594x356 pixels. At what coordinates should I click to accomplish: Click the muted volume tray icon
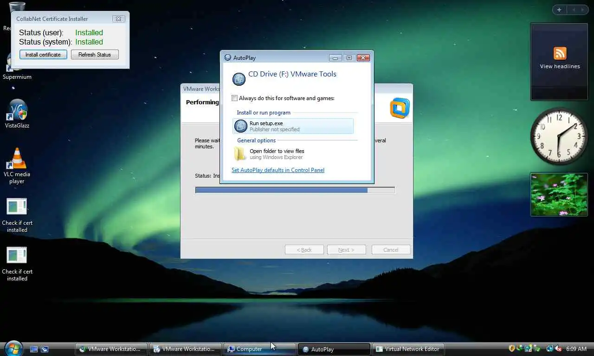[558, 349]
